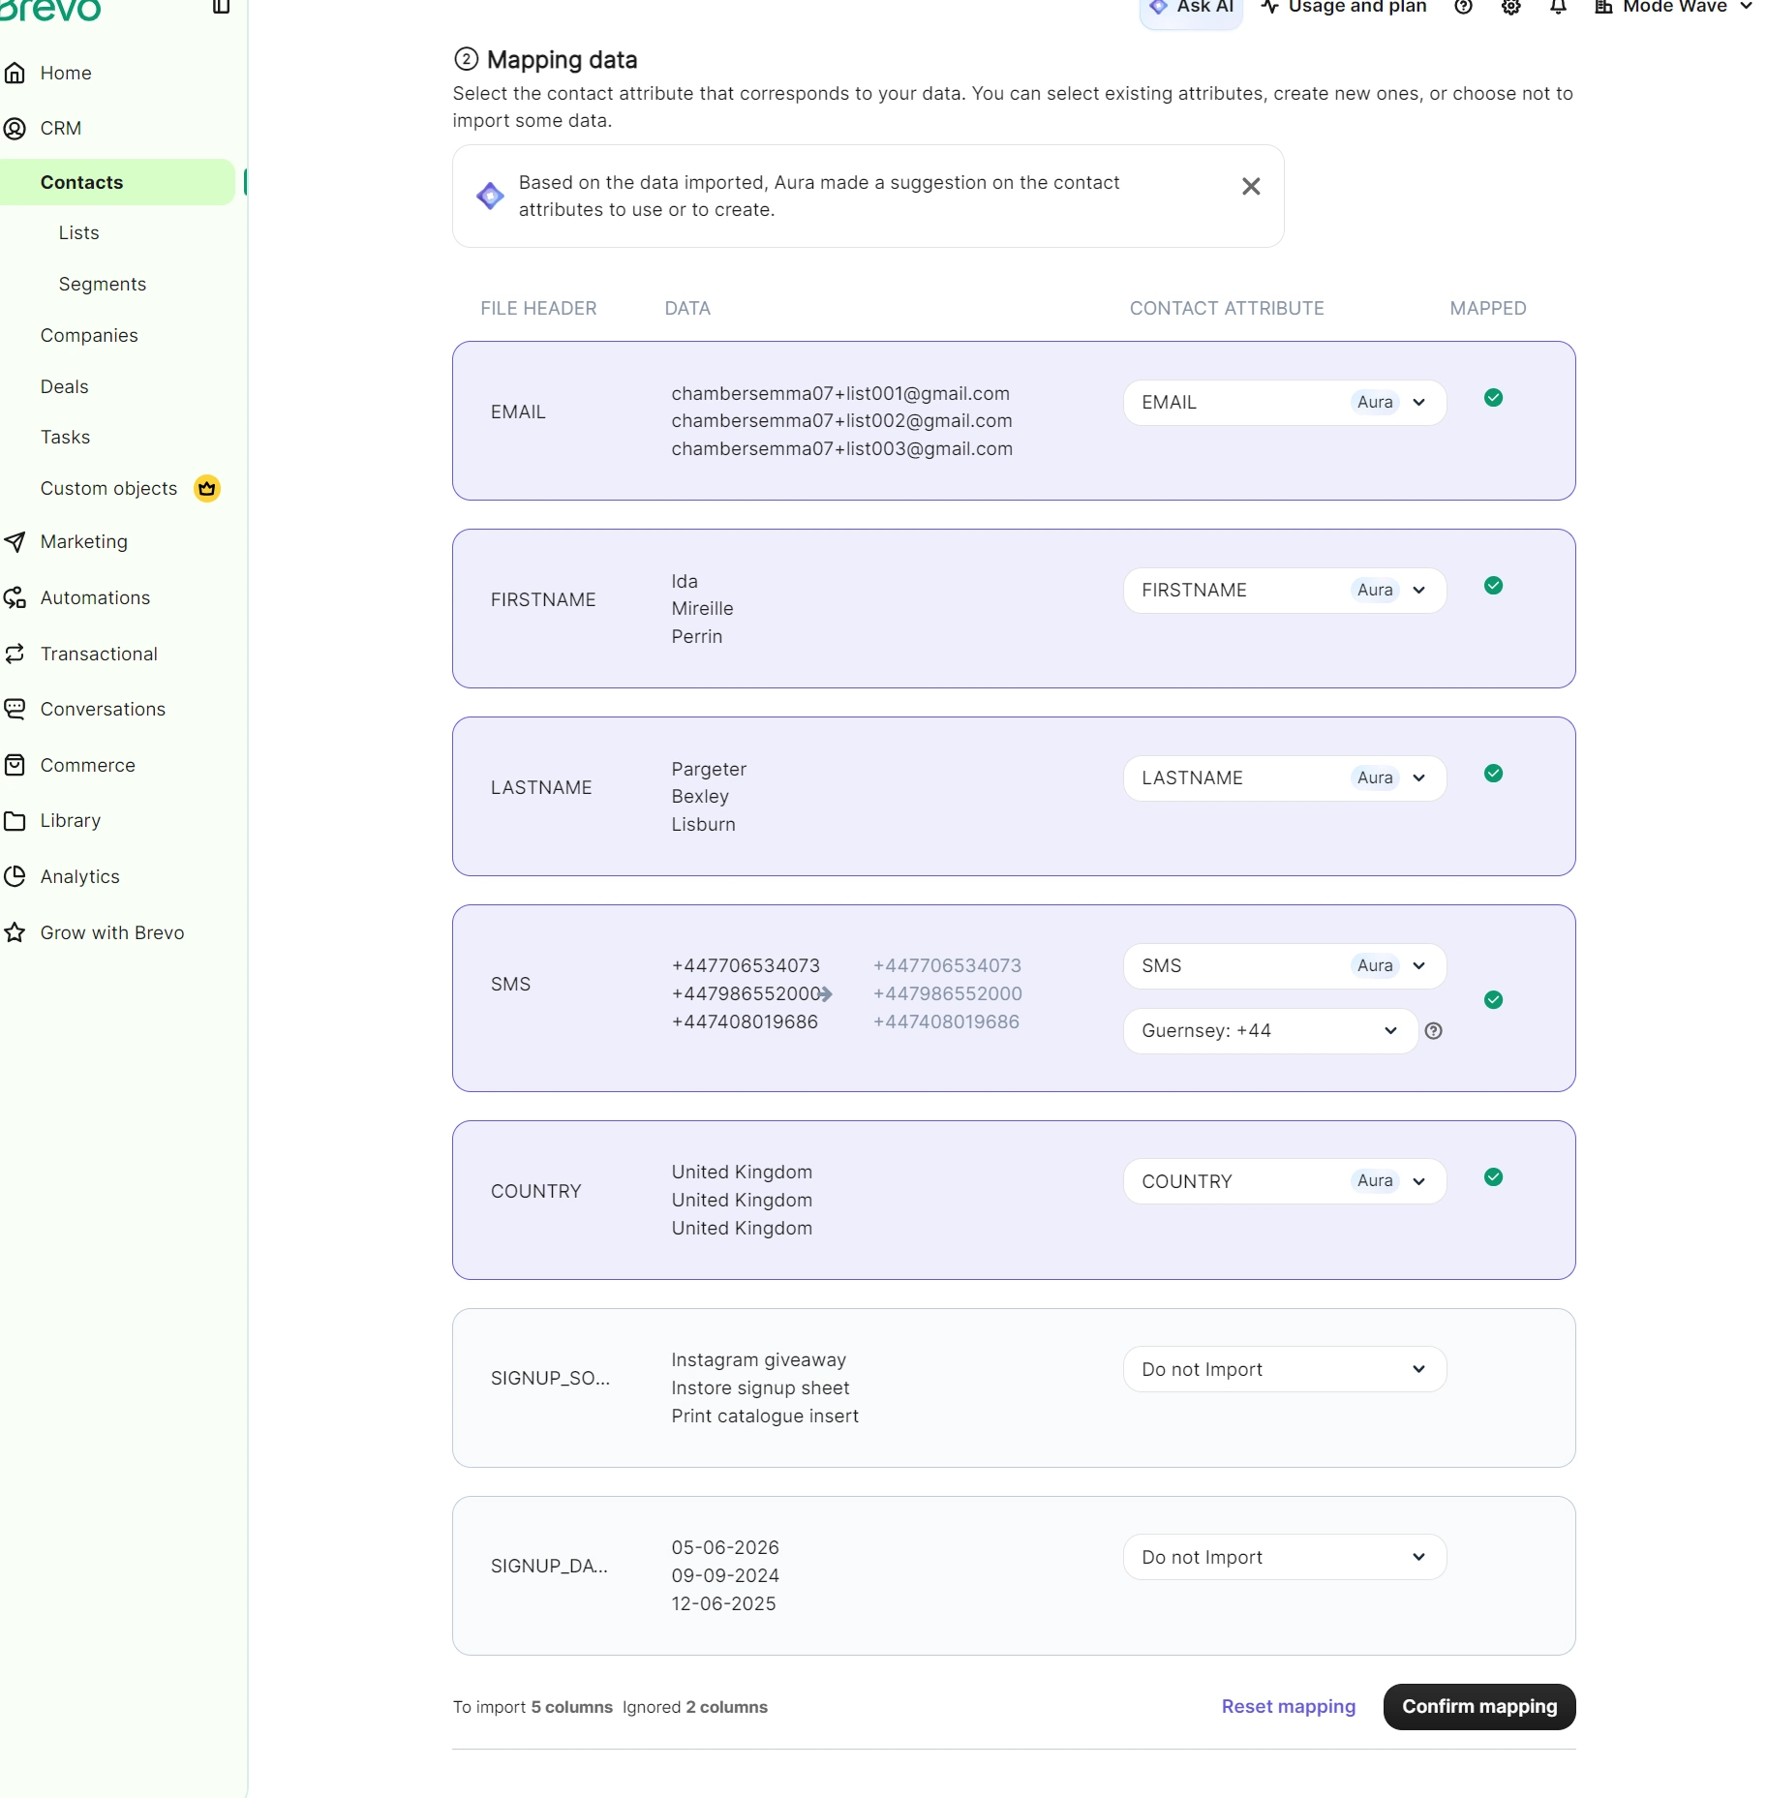Click the Conversations chat icon
Image resolution: width=1767 pixels, height=1798 pixels.
click(15, 709)
